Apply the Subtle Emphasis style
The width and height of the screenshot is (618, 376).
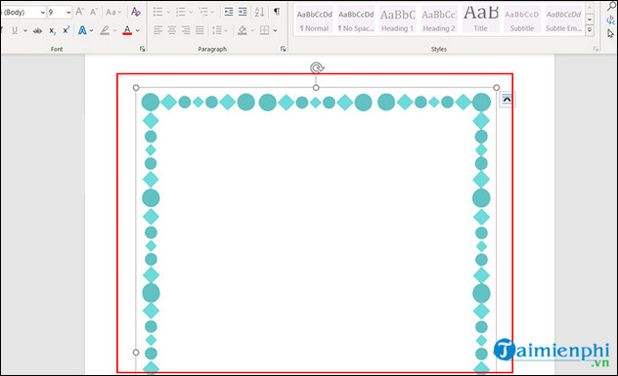(x=563, y=20)
